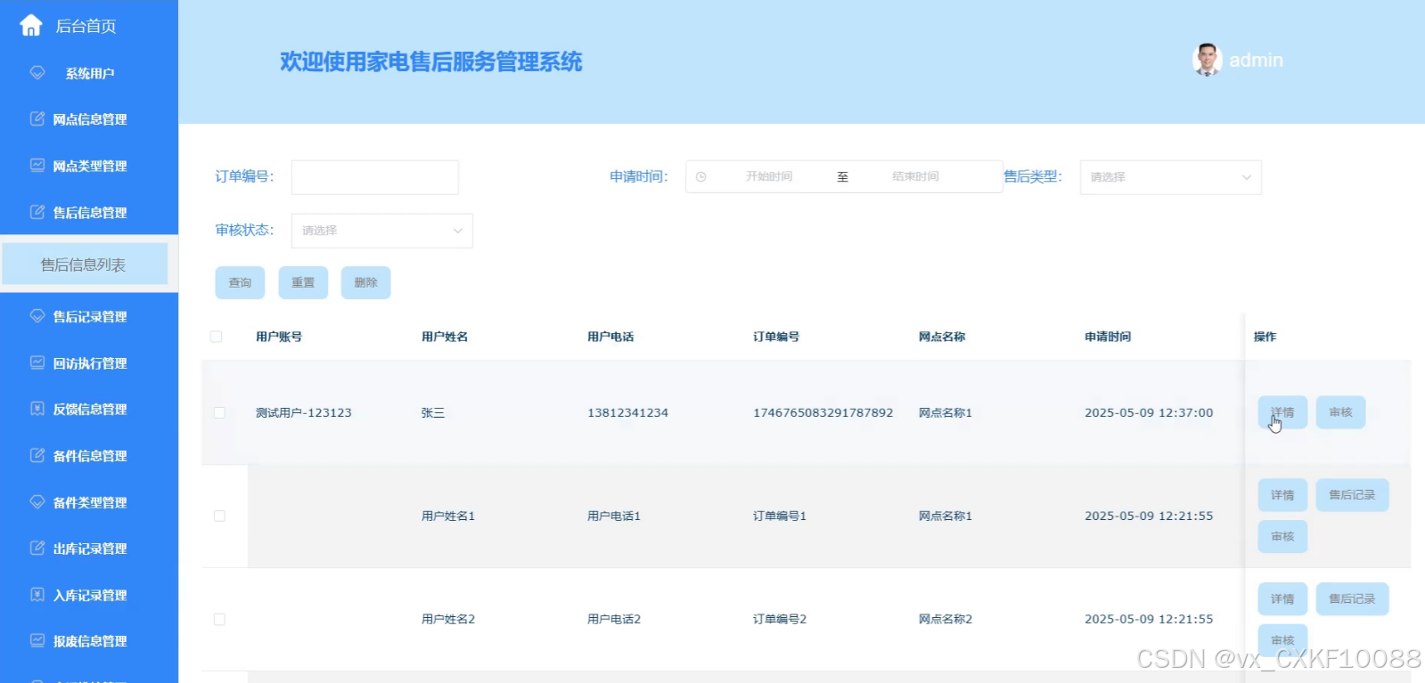This screenshot has width=1425, height=683.
Task: Expand the 售后记录管理 menu
Action: point(89,316)
